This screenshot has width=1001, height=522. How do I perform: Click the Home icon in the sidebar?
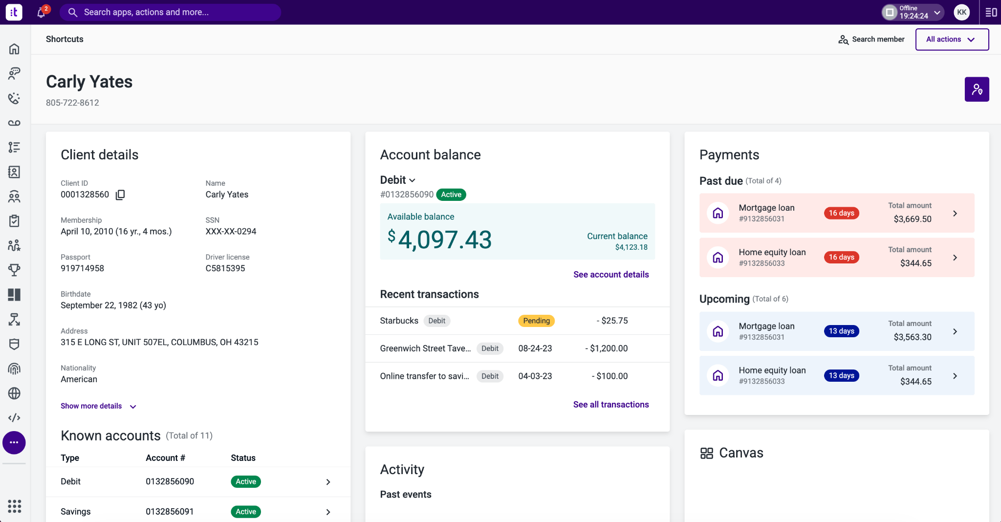(x=14, y=49)
